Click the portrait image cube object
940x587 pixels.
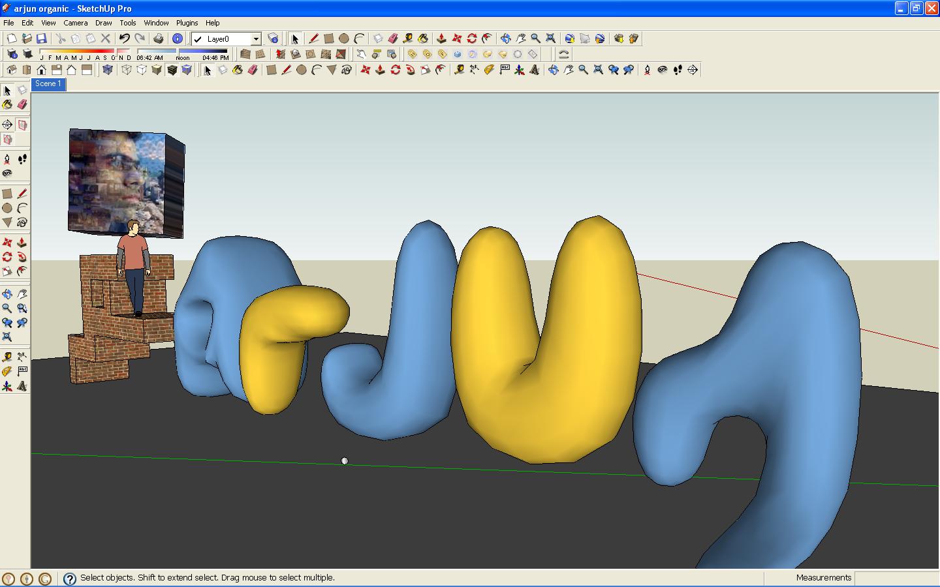point(126,183)
